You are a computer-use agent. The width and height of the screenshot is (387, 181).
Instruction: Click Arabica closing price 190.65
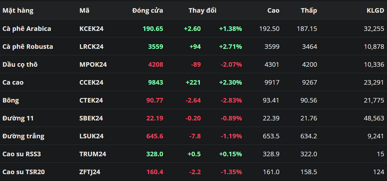click(153, 29)
